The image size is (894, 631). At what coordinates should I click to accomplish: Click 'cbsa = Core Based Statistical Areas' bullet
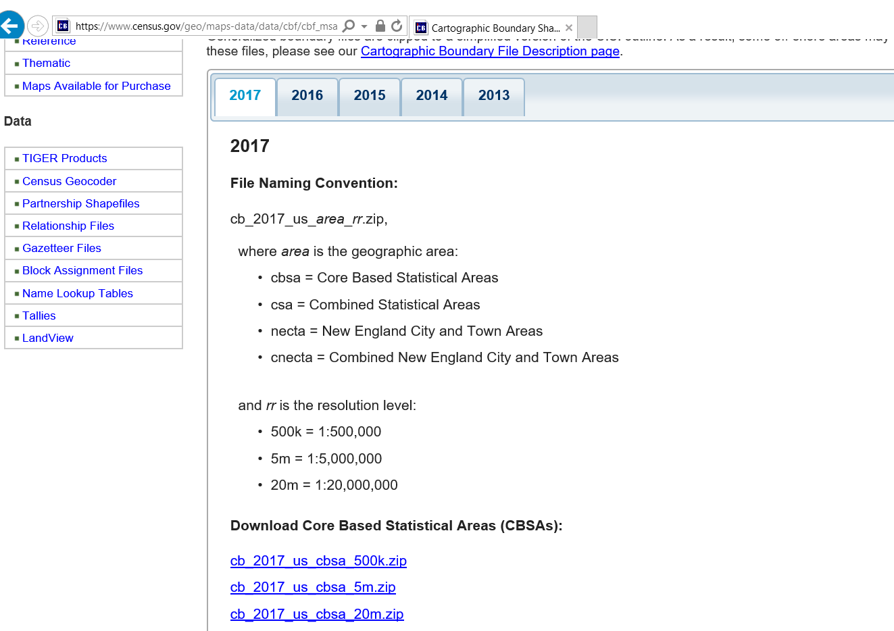click(x=384, y=278)
